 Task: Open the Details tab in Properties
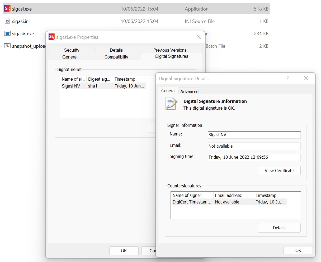116,50
